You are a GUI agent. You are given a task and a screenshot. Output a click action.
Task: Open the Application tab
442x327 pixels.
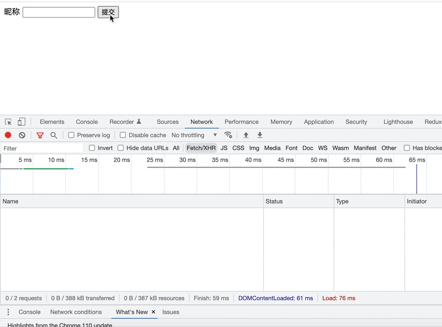click(x=319, y=122)
